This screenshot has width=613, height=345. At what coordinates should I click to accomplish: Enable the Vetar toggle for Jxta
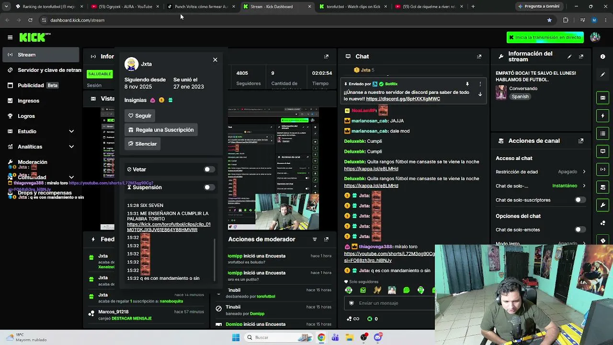(209, 169)
